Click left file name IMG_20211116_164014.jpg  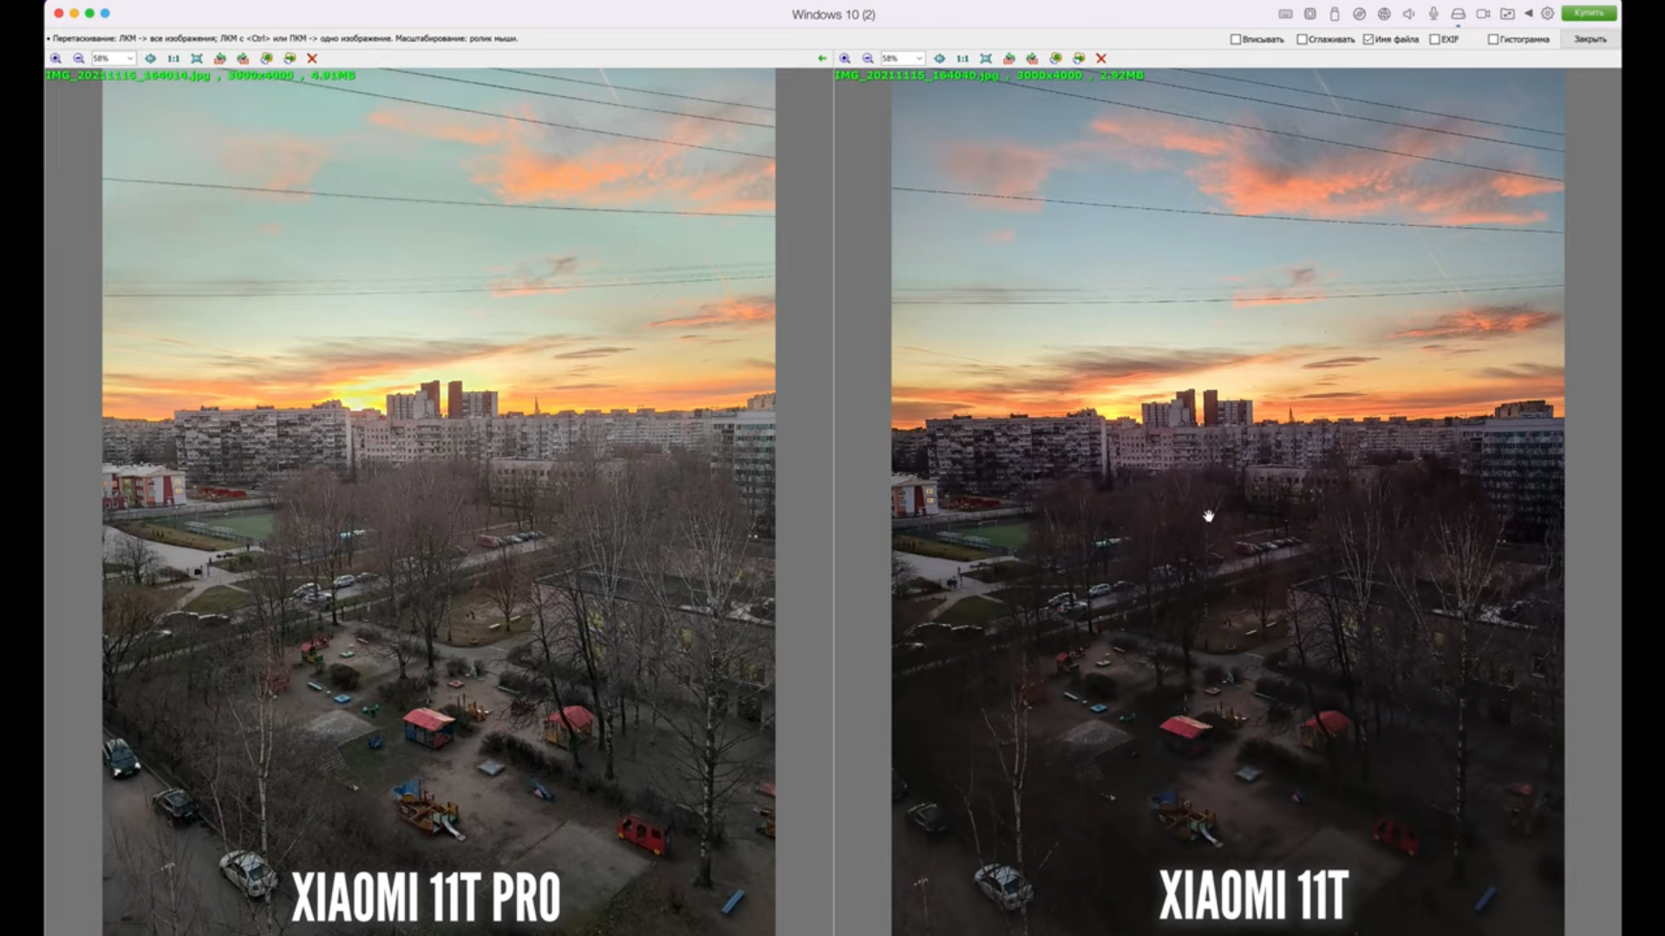128,75
